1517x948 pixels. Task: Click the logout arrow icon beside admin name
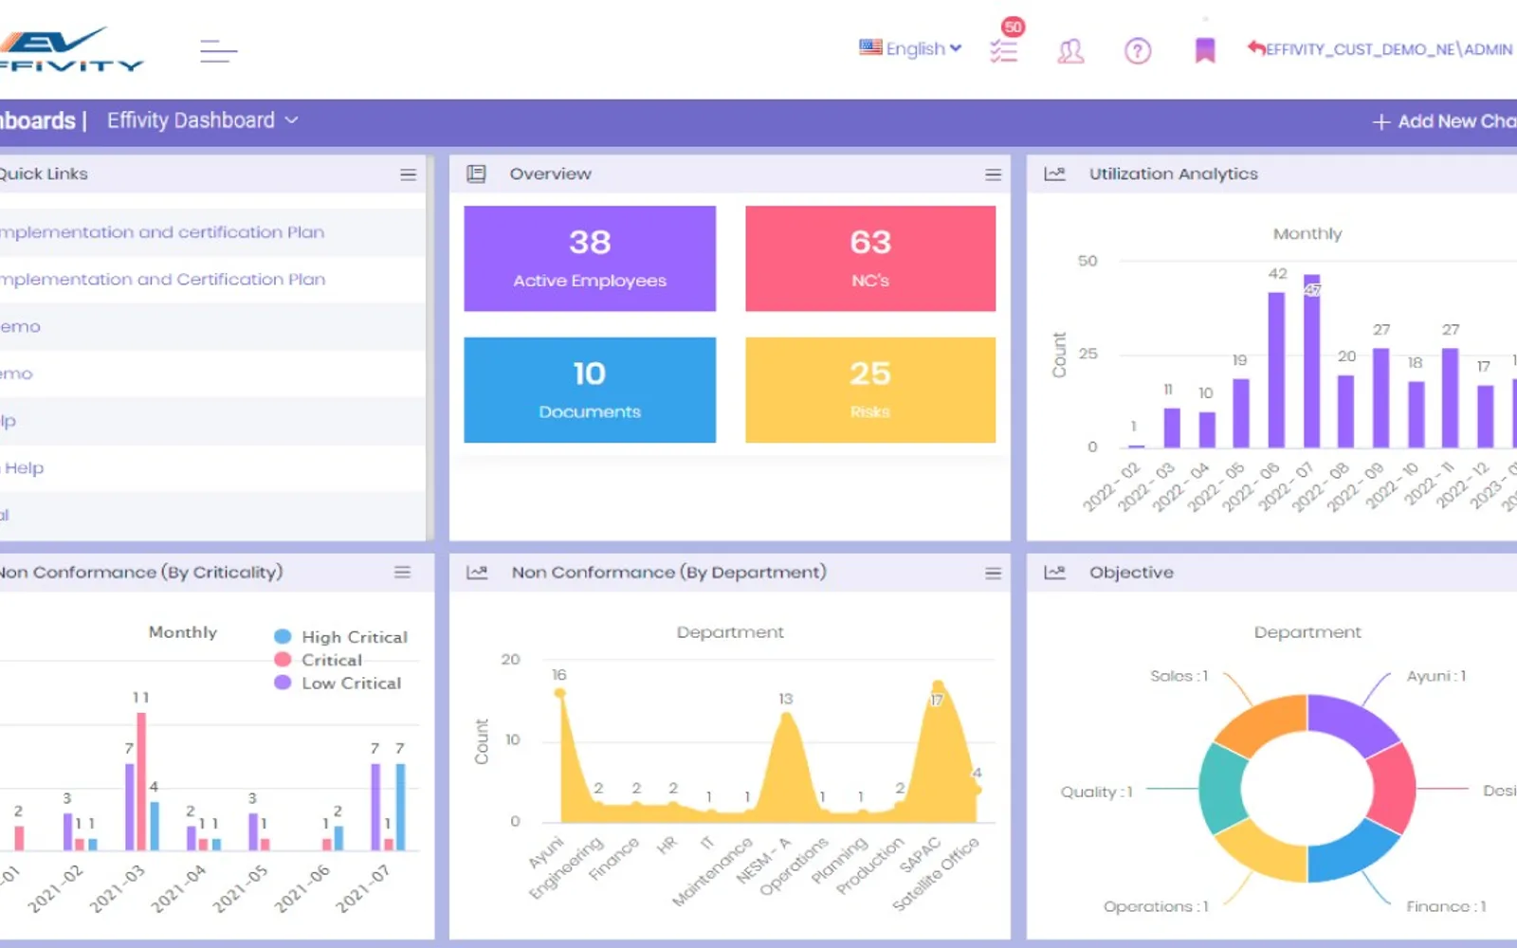coord(1256,47)
